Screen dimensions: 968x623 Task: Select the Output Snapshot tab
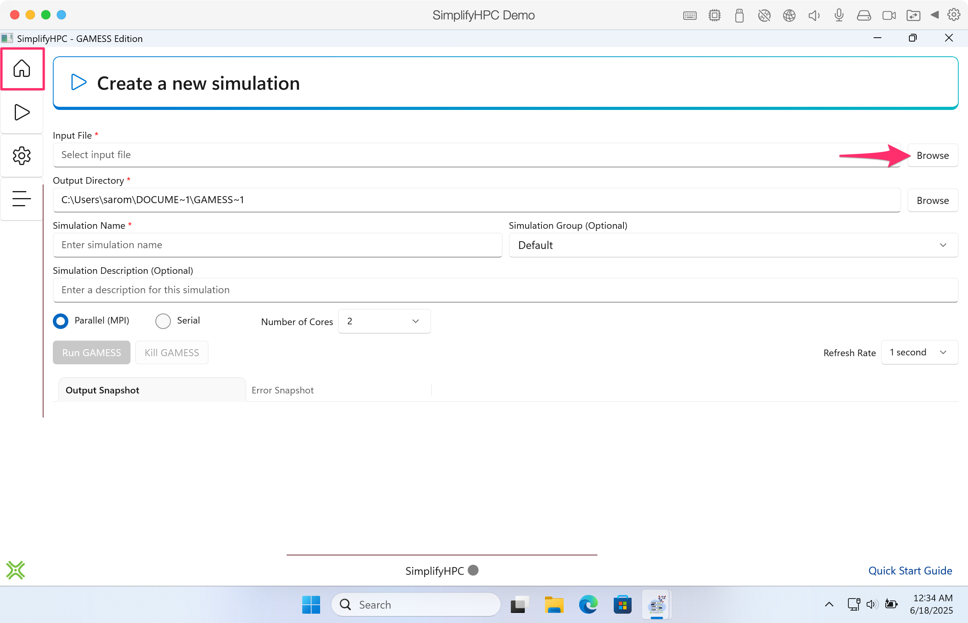pyautogui.click(x=102, y=390)
